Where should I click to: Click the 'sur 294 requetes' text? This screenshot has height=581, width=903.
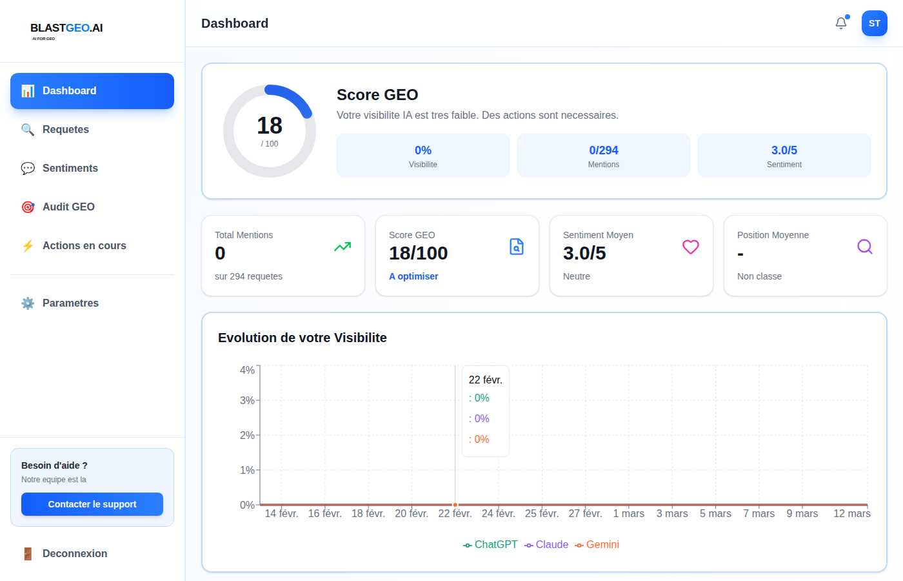[x=248, y=276]
